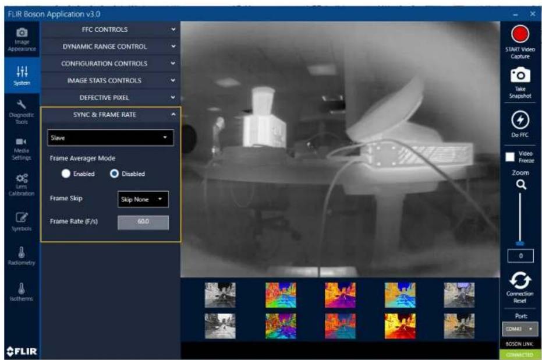Open Media Settings camera icon

click(x=21, y=142)
